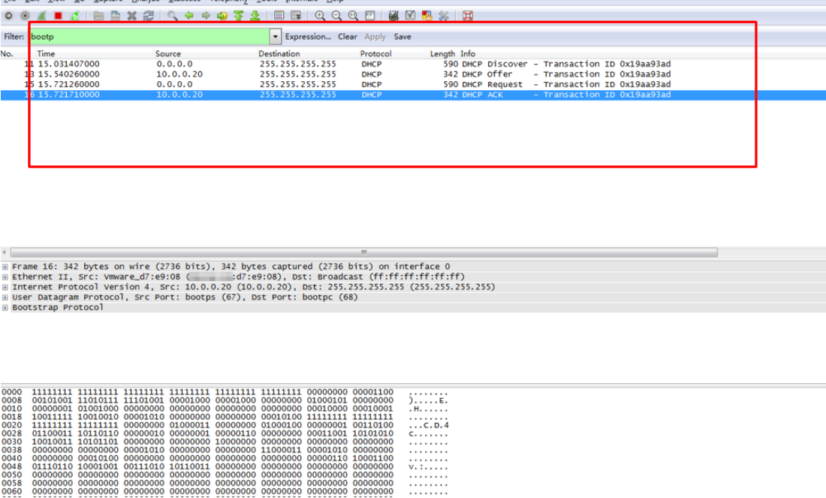Stop the running capture (red square)
Viewport: 826px width, 498px height.
tap(58, 16)
